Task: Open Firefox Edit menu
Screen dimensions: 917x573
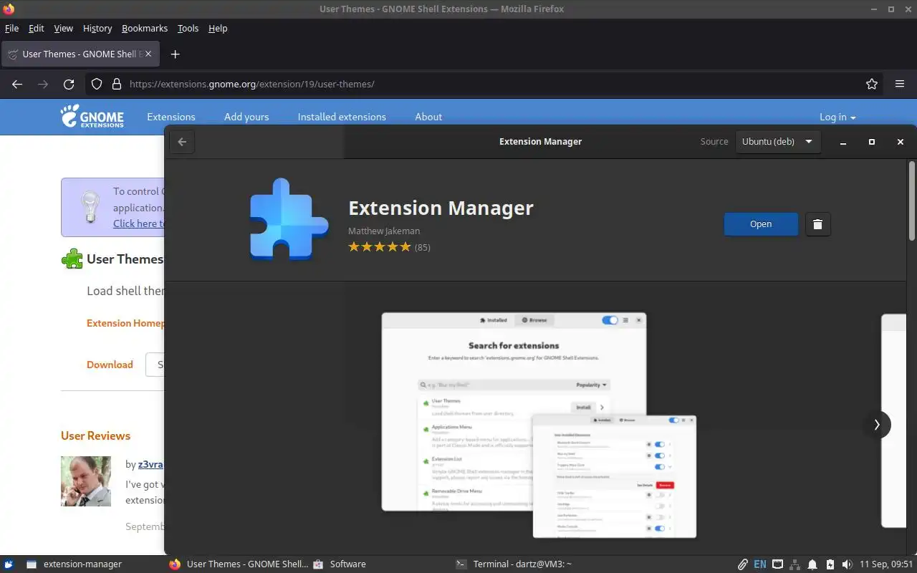Action: (x=37, y=29)
